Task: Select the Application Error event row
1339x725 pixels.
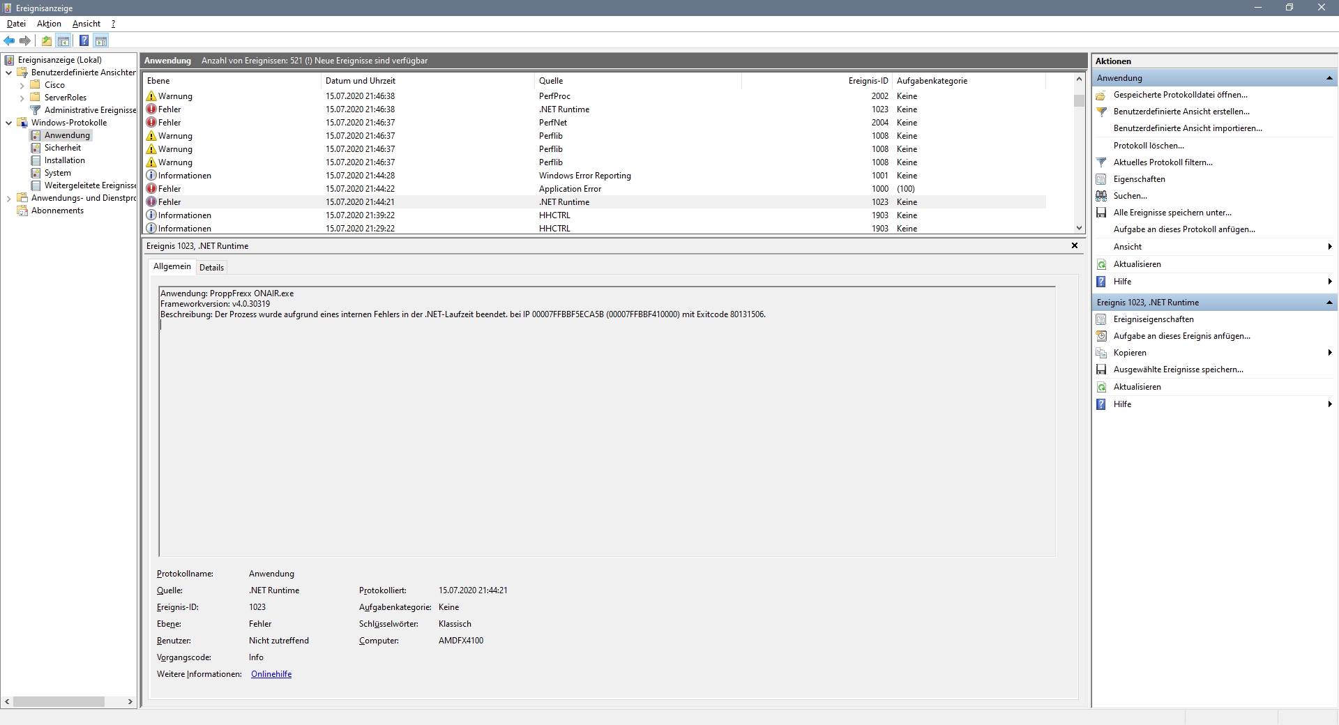Action: (x=570, y=189)
